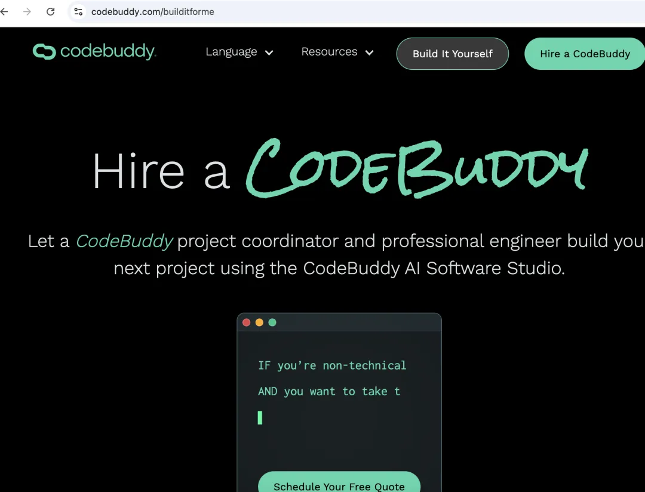The image size is (645, 492).
Task: Click "IF you're non-technical" terminal line
Action: click(332, 365)
